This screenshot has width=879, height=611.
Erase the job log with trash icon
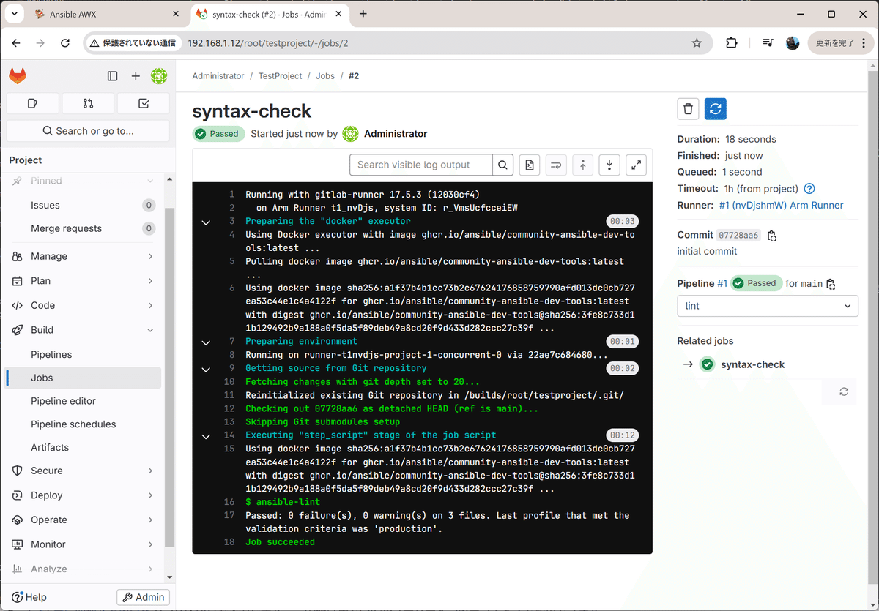tap(688, 108)
